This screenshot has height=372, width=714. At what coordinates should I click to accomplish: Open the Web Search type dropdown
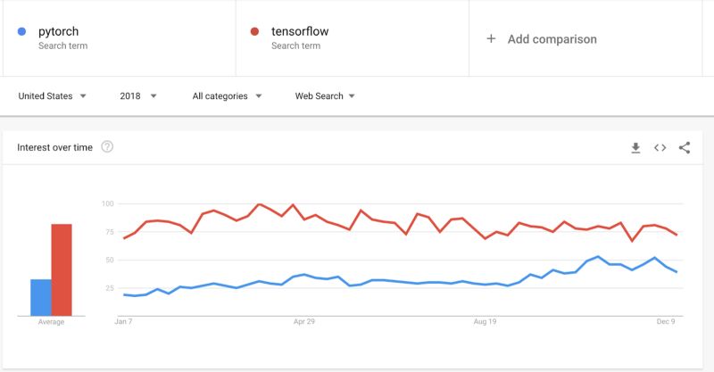(x=325, y=96)
